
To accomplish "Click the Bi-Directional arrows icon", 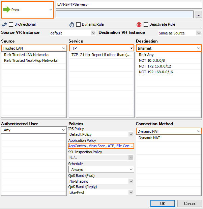I will point(4,25).
